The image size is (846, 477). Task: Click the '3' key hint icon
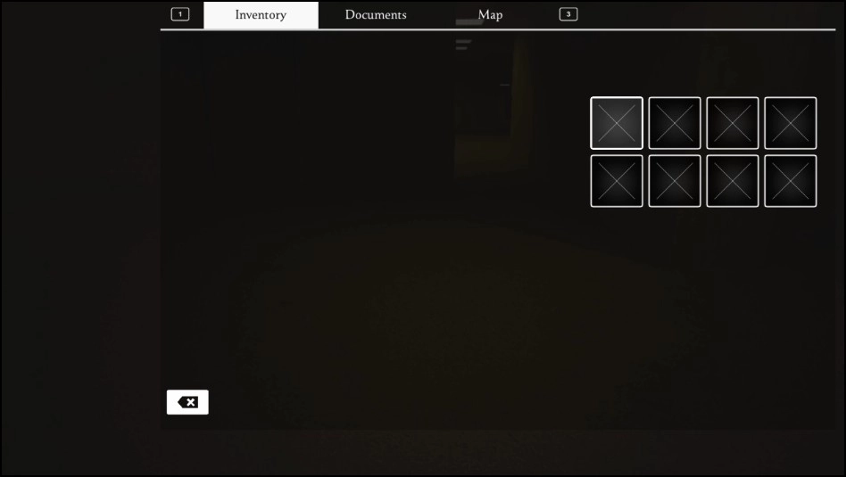[x=568, y=14]
